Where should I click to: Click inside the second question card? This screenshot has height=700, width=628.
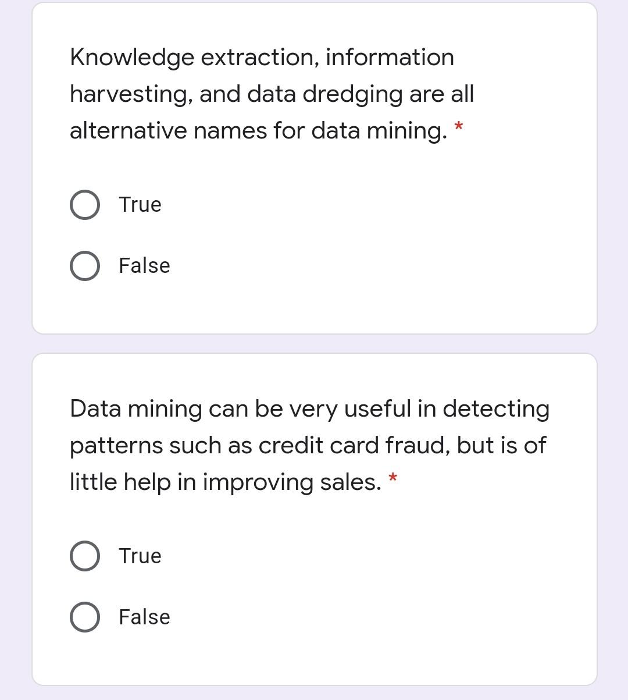point(314,518)
